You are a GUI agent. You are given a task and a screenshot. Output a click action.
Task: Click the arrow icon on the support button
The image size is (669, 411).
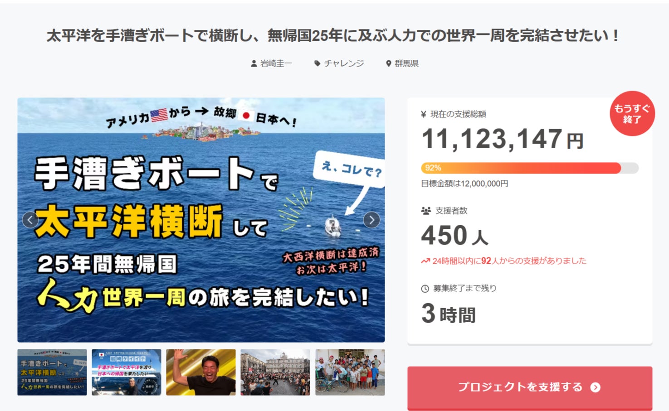(596, 387)
